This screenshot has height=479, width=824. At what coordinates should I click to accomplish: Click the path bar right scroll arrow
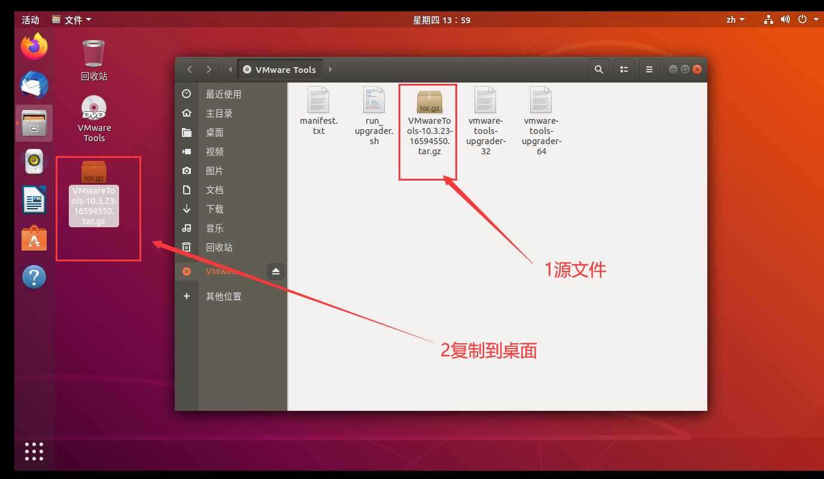pos(330,69)
